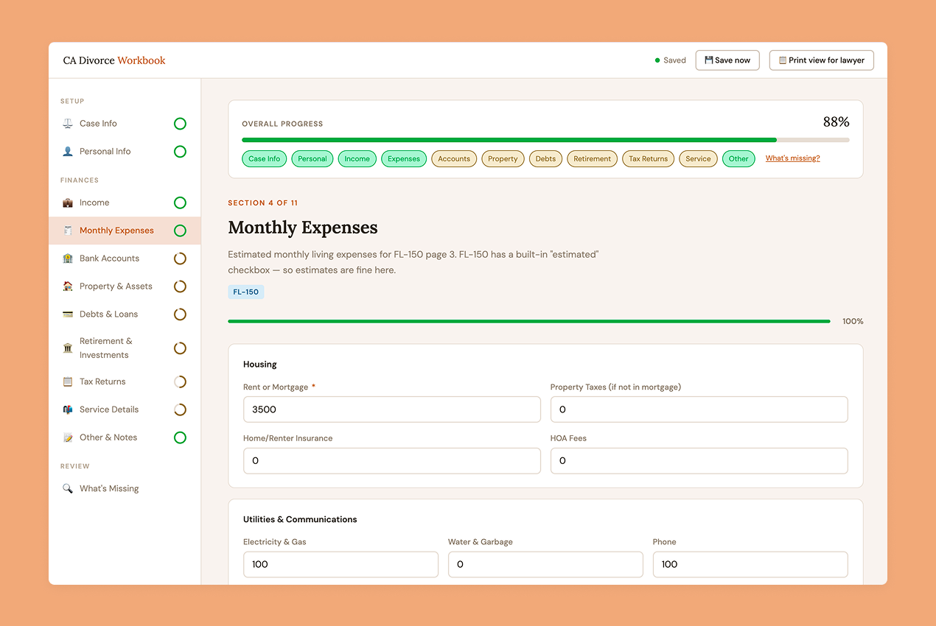Click the mailbox icon beside Service Details
936x626 pixels.
click(x=68, y=409)
